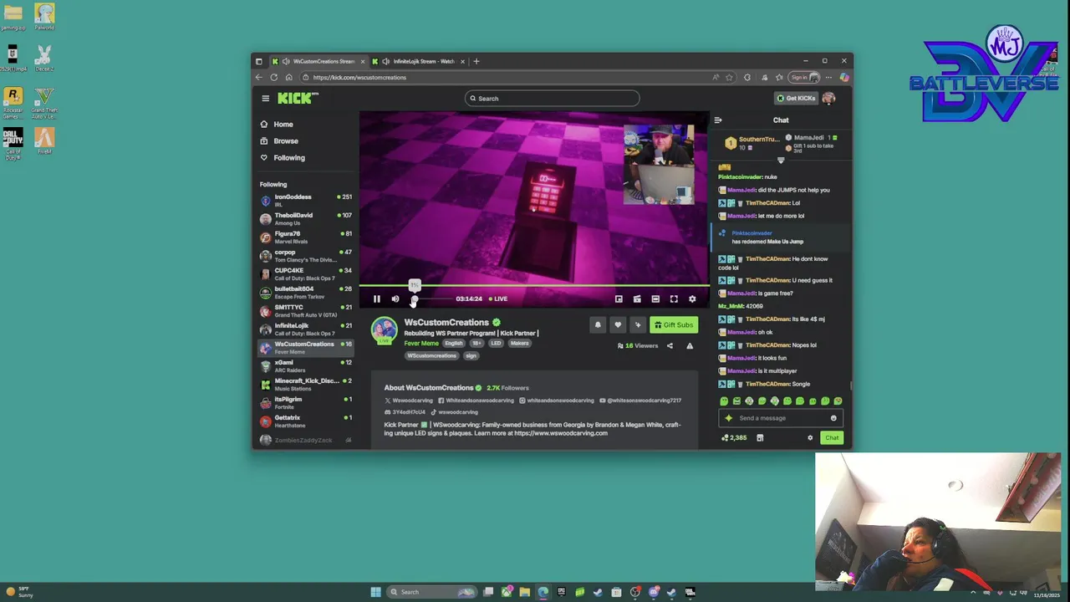Screen dimensions: 1070x602
Task: Switch to WsCustomCreations Stream tab
Action: click(x=318, y=61)
